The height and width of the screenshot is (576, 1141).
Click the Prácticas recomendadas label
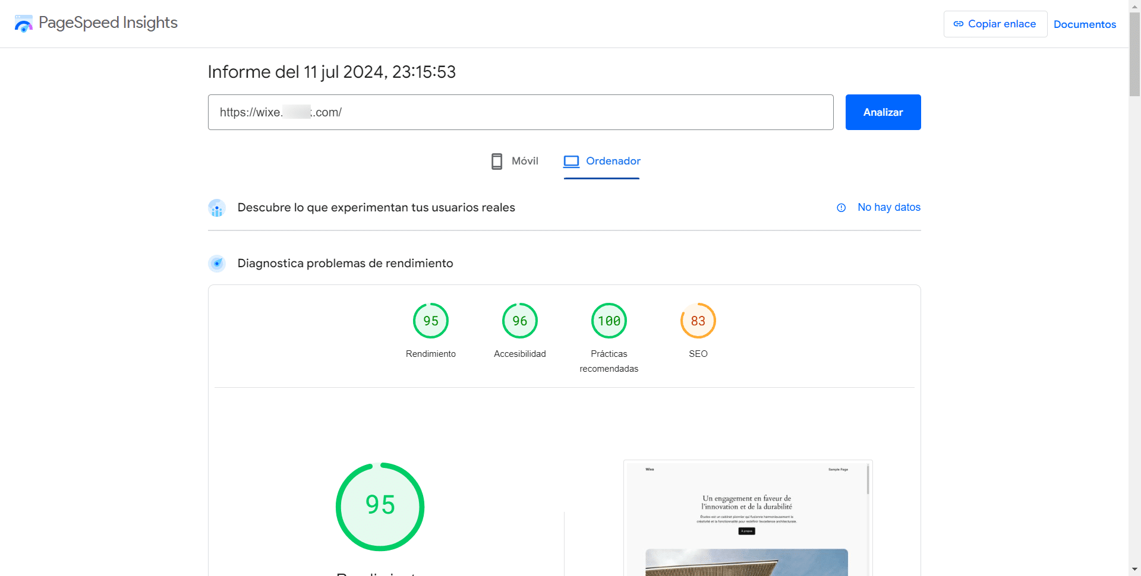[x=609, y=361]
